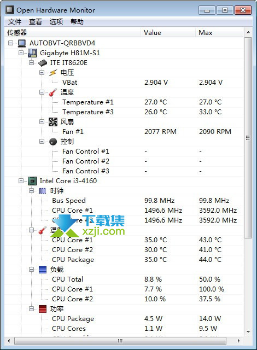The width and height of the screenshot is (257, 350).
Task: Click the chip icon beside ITE IT8620E
Action: (x=43, y=63)
